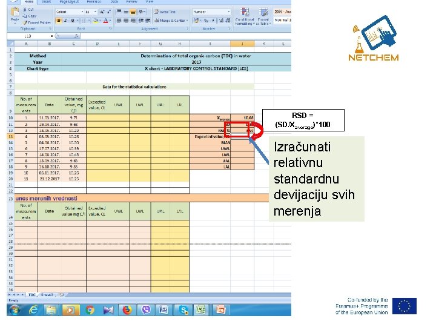Click Increase Decimal
Image resolution: width=436 pixels, height=327 pixels.
221,21
